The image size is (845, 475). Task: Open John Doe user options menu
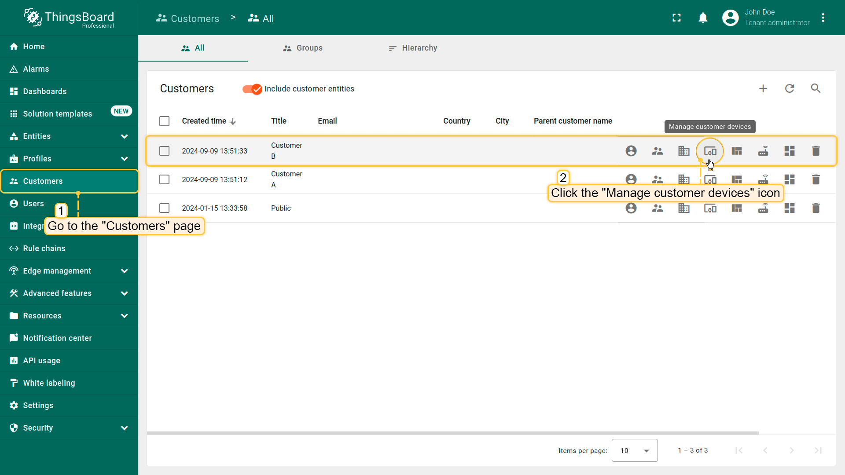point(823,18)
